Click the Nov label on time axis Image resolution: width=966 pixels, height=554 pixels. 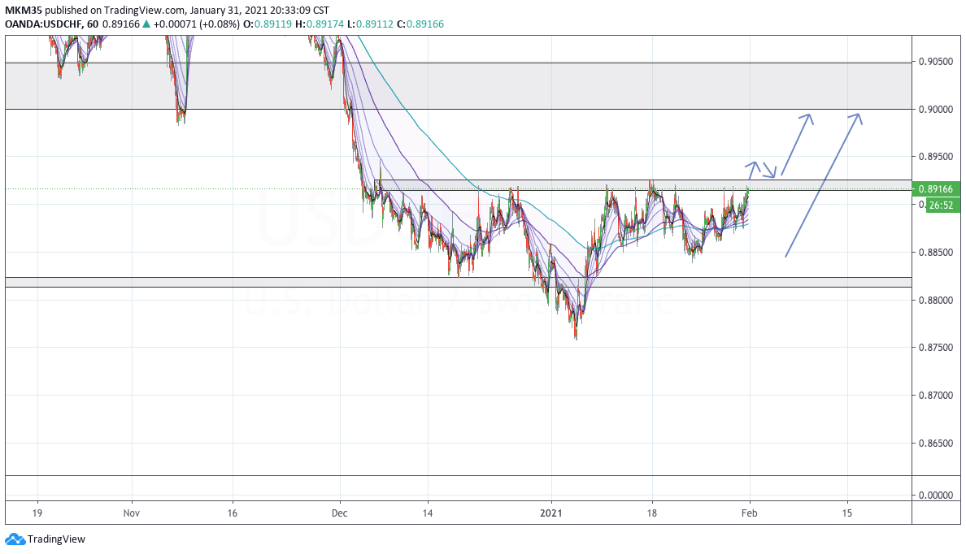(132, 513)
